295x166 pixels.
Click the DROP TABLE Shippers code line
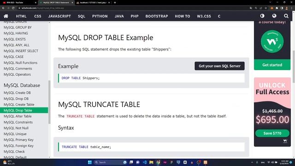click(152, 78)
